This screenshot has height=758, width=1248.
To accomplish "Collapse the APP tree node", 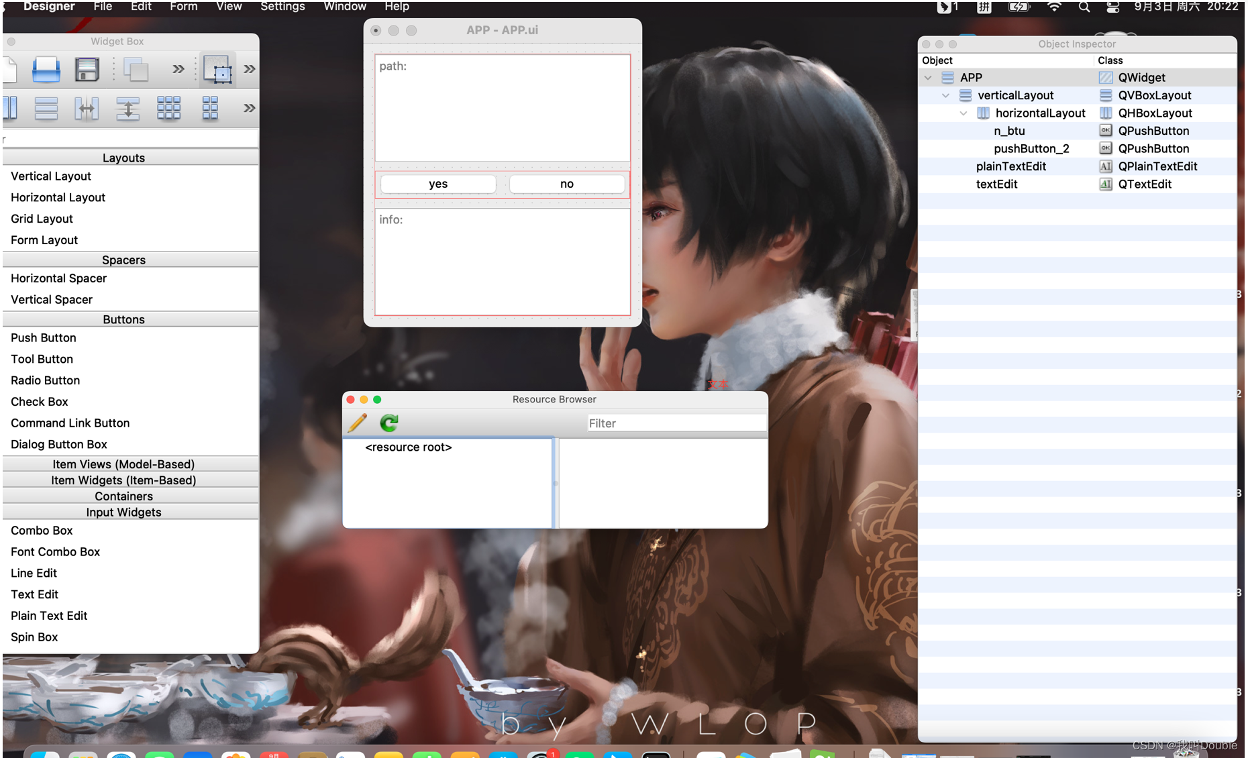I will click(928, 78).
